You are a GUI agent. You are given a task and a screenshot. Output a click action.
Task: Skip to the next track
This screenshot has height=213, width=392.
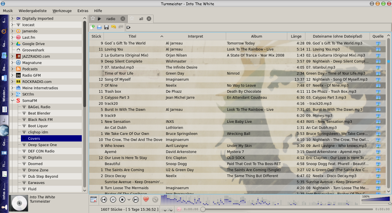(x=136, y=200)
